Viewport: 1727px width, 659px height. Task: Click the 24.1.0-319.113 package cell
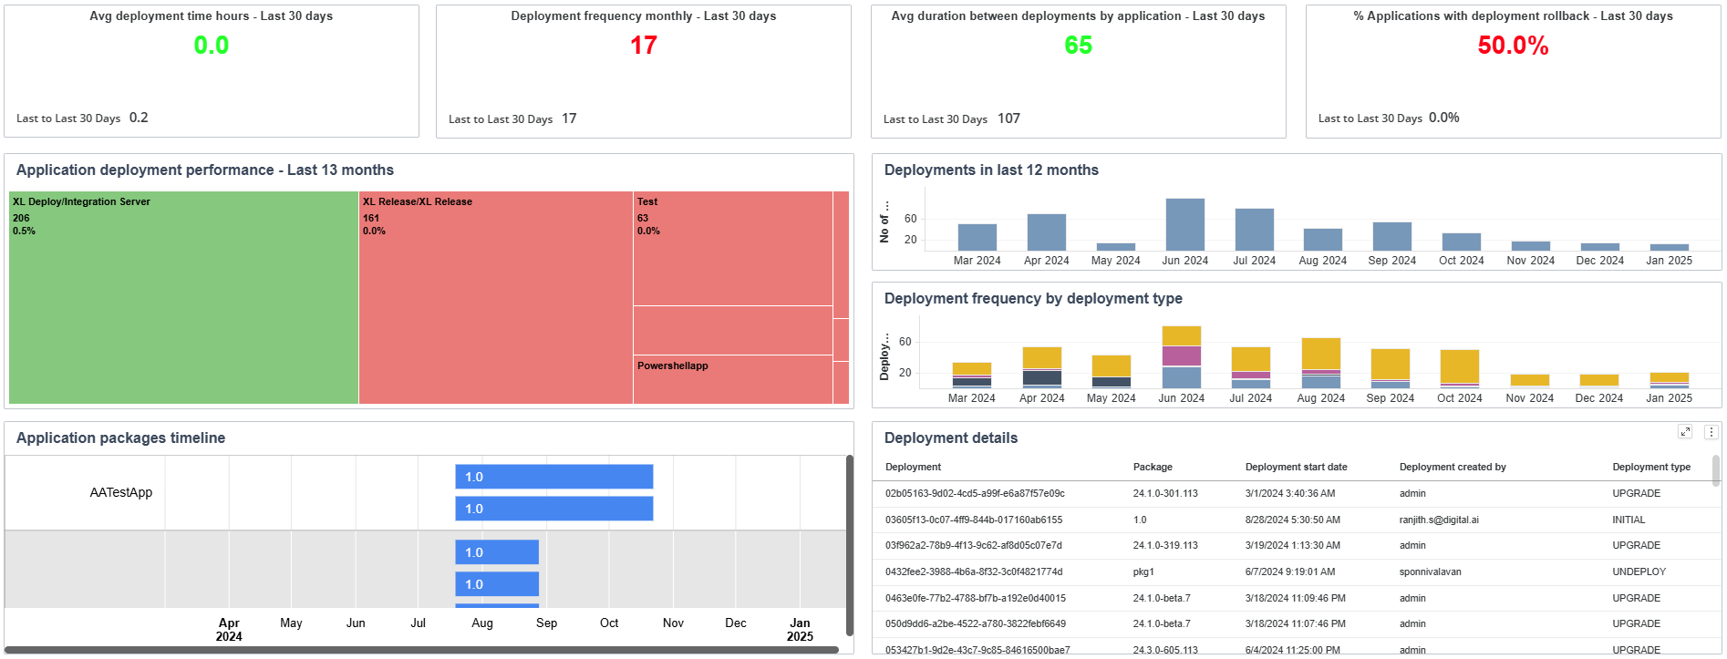pos(1165,545)
